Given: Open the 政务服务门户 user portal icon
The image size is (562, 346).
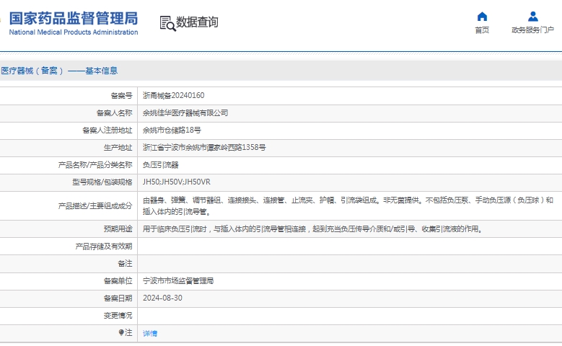Looking at the screenshot, I should [x=532, y=17].
